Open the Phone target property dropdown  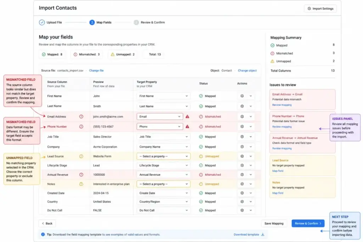tap(160, 126)
